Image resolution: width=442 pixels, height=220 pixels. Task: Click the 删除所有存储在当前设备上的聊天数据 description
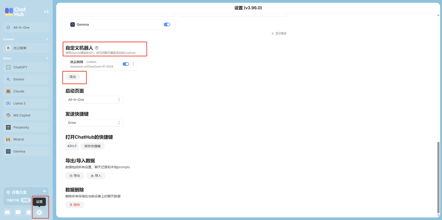tap(93, 196)
